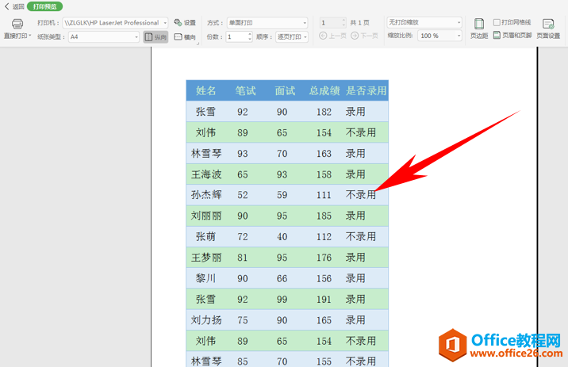Go to 上一页 previous page

click(x=333, y=36)
